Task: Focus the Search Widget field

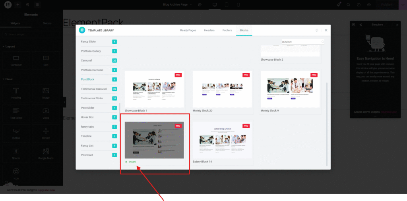Action: (31, 34)
